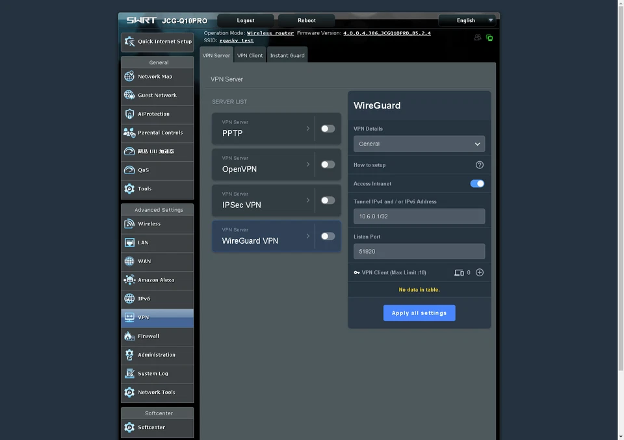This screenshot has width=624, height=440.
Task: Enable the OpenVPN server
Action: pos(328,164)
